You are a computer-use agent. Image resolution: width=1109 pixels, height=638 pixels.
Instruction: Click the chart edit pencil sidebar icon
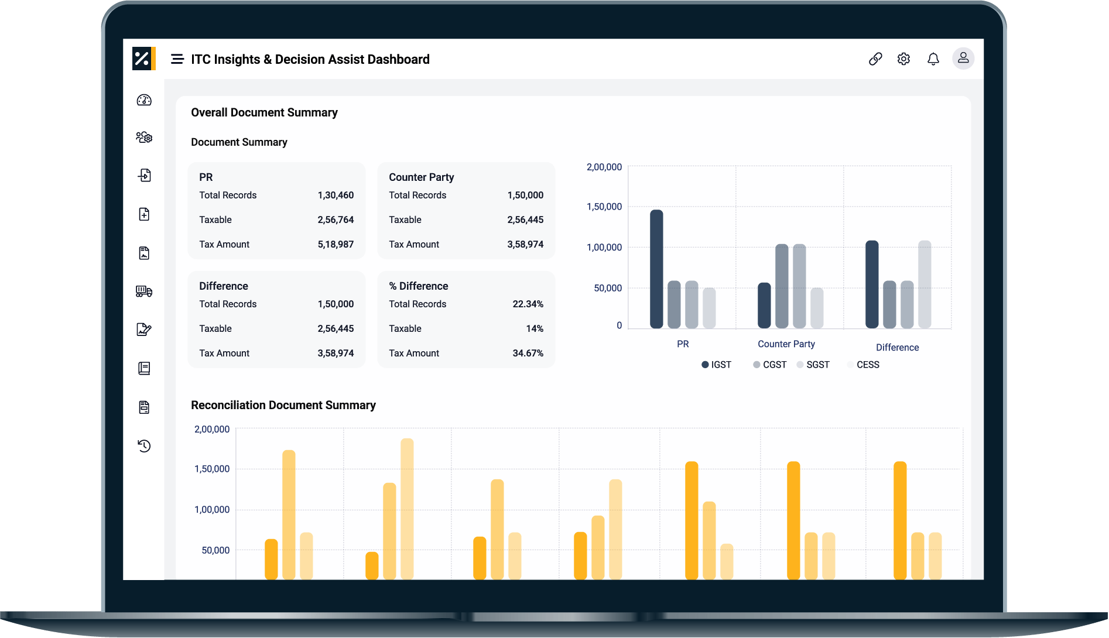(x=144, y=330)
